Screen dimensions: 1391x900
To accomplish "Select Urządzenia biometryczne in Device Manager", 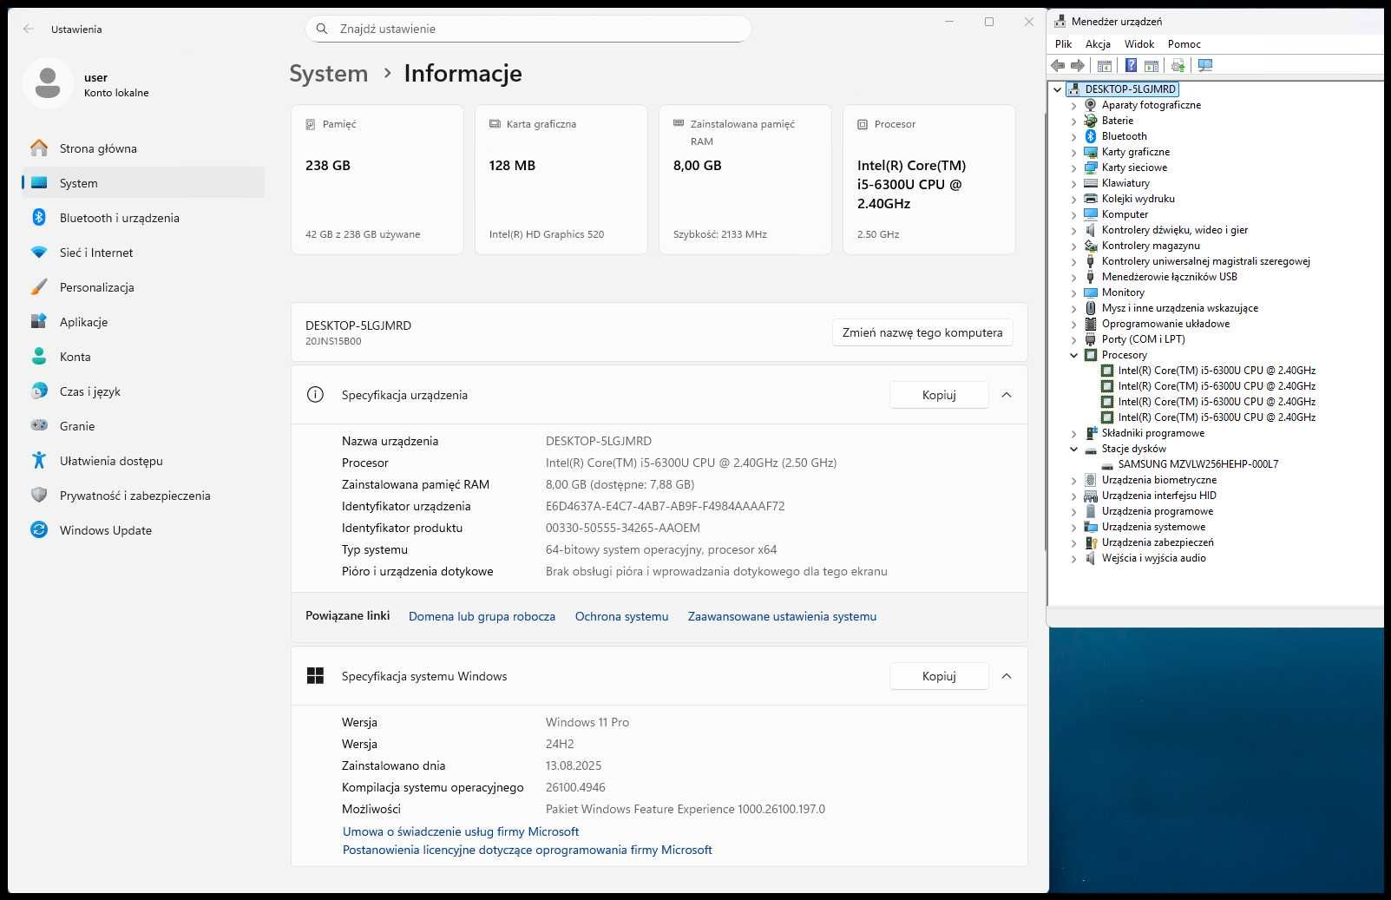I will point(1158,480).
